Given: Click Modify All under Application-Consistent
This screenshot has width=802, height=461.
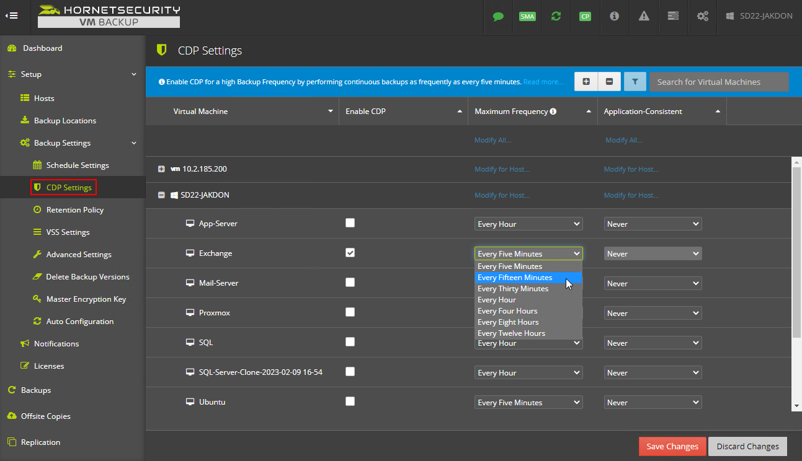Looking at the screenshot, I should pyautogui.click(x=623, y=140).
